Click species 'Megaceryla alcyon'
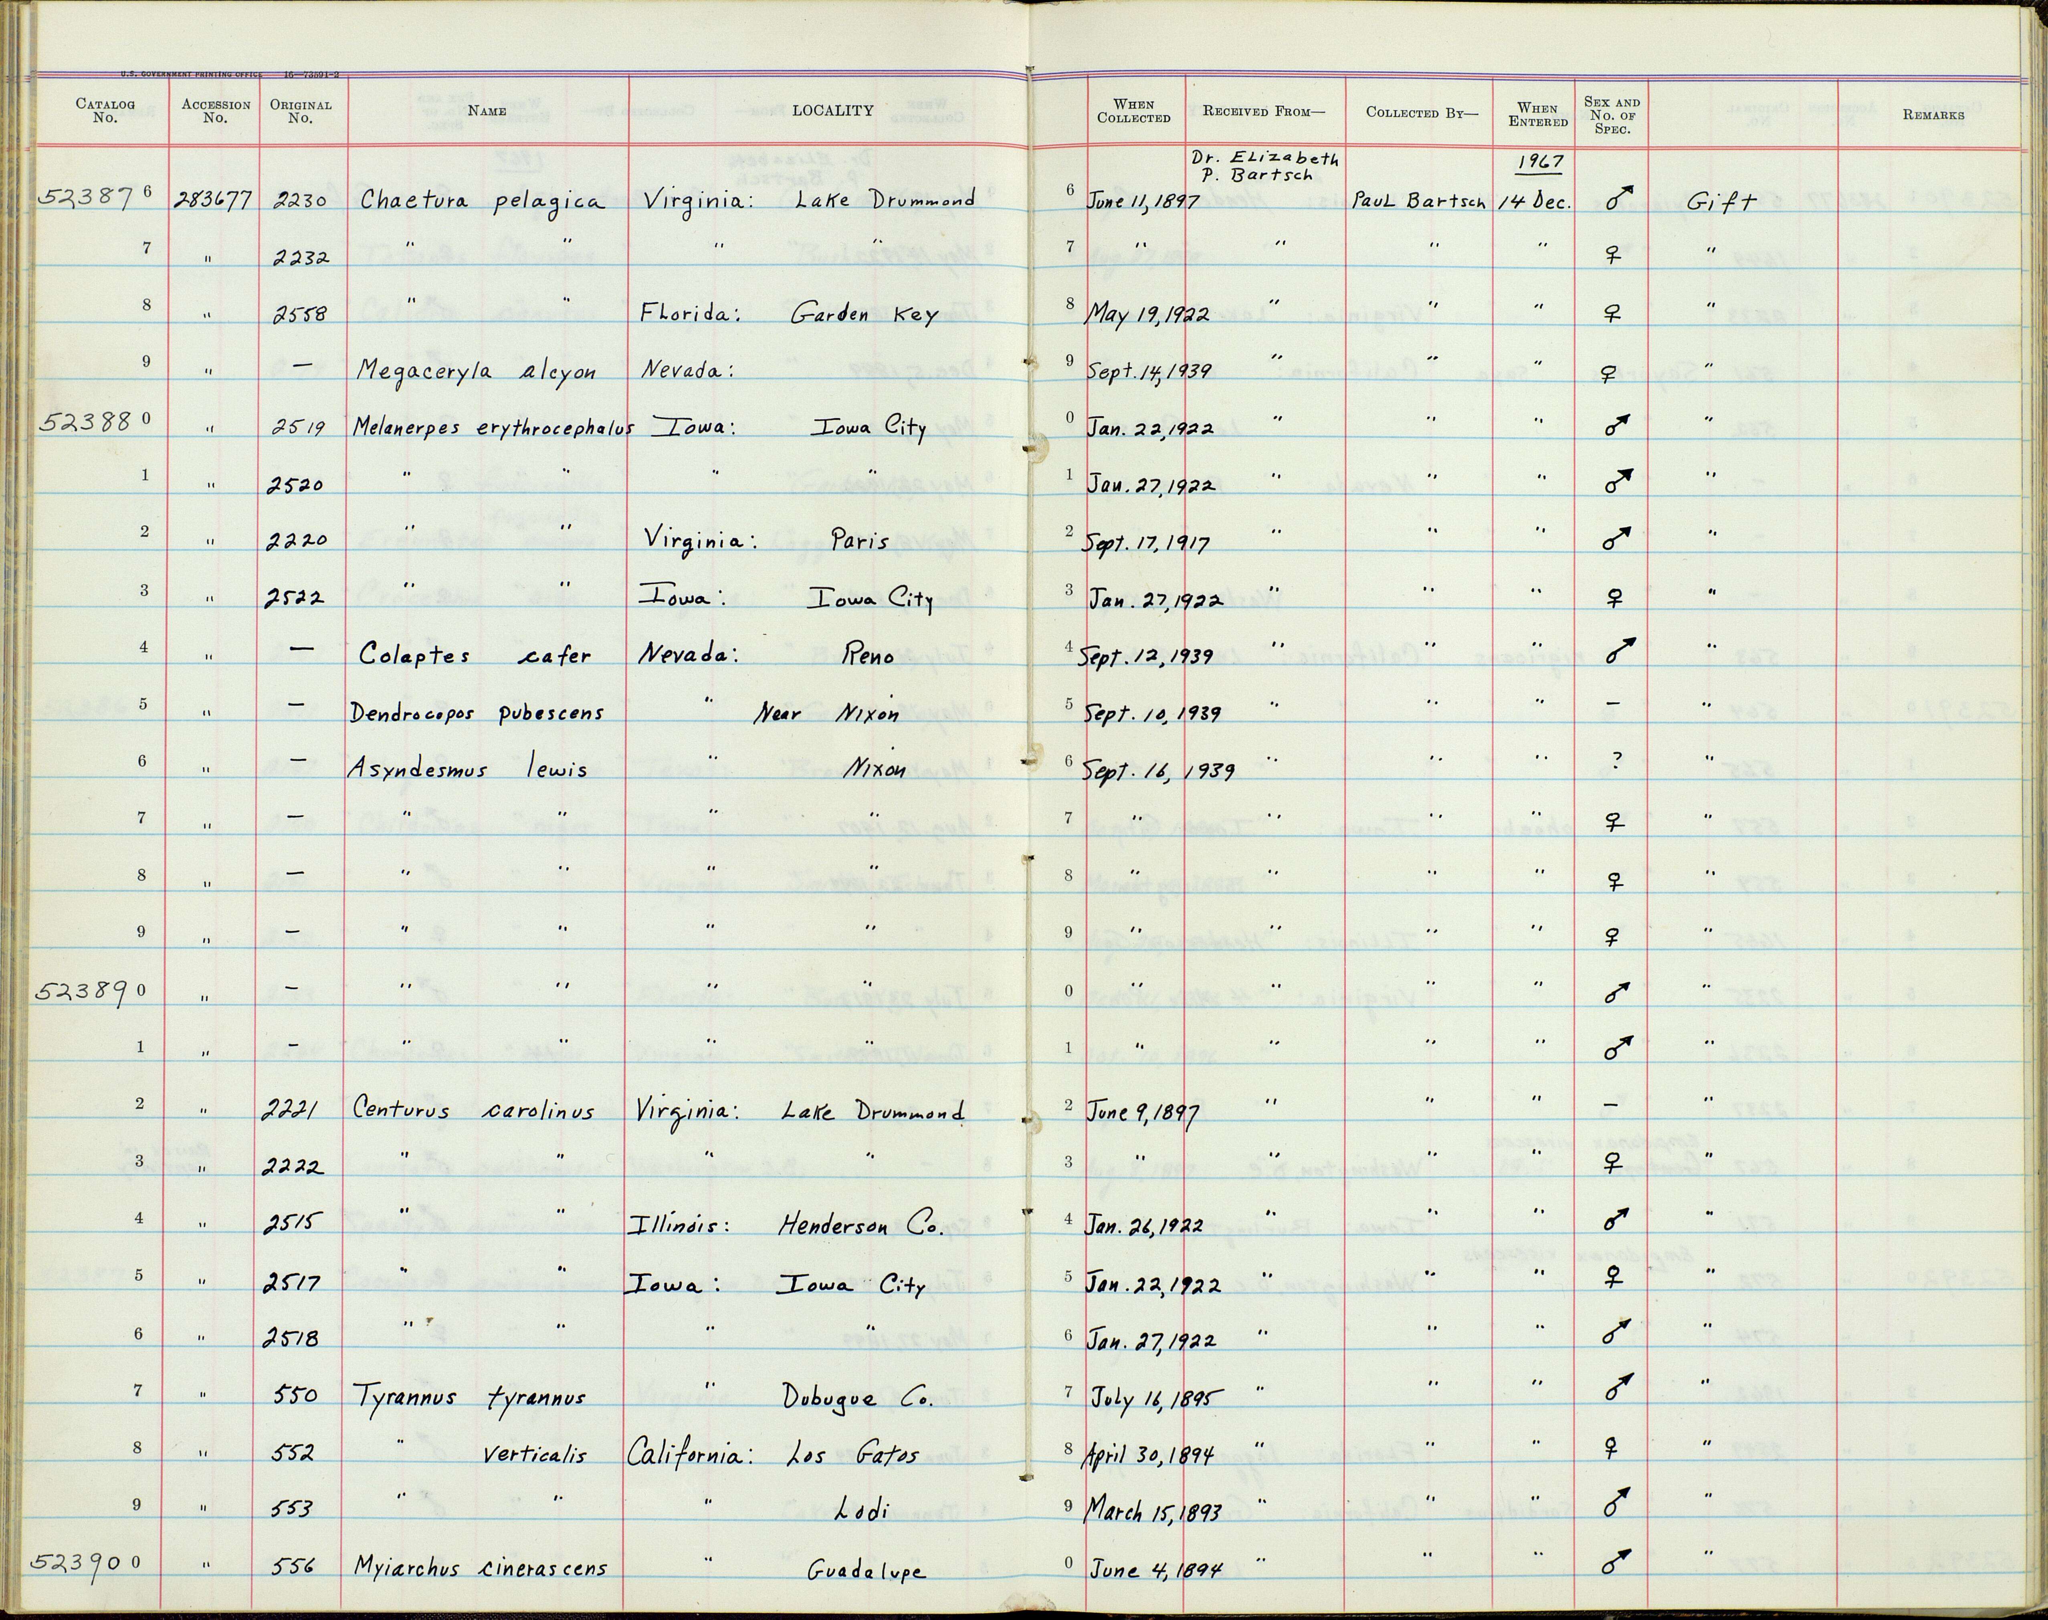 [476, 372]
